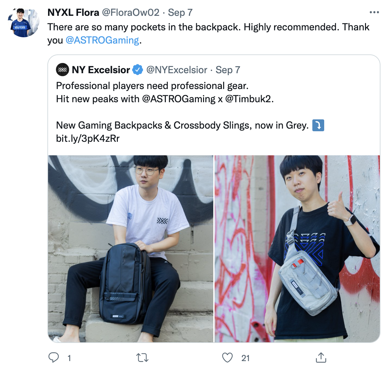Click the reply speech bubble icon
Viewport: 391px width, 368px height.
53,357
